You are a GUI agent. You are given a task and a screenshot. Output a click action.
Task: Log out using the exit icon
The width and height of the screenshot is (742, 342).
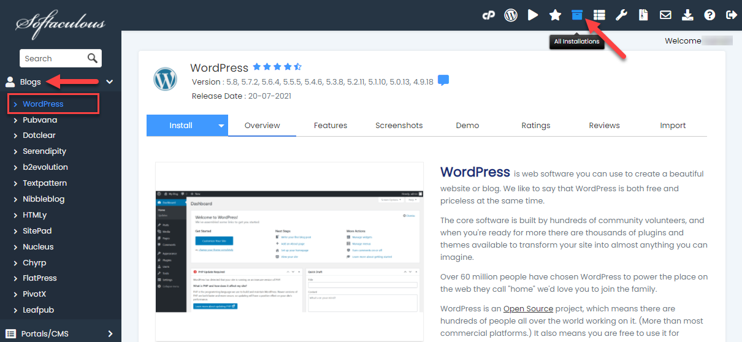(x=731, y=15)
